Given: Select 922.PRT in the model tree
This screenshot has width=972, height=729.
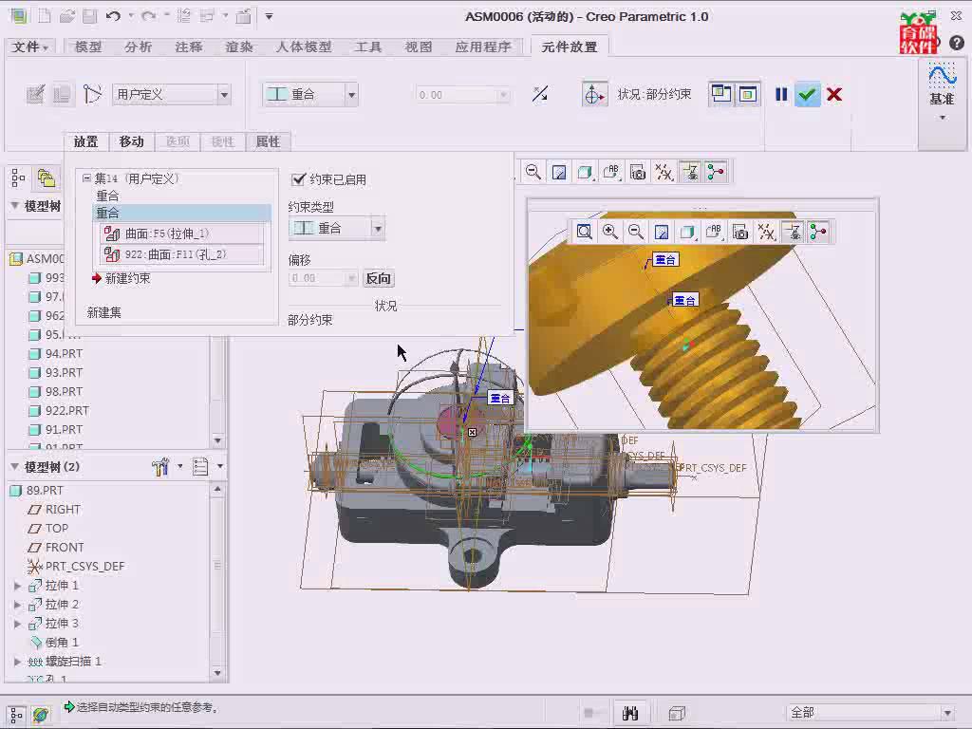Looking at the screenshot, I should click(x=67, y=410).
